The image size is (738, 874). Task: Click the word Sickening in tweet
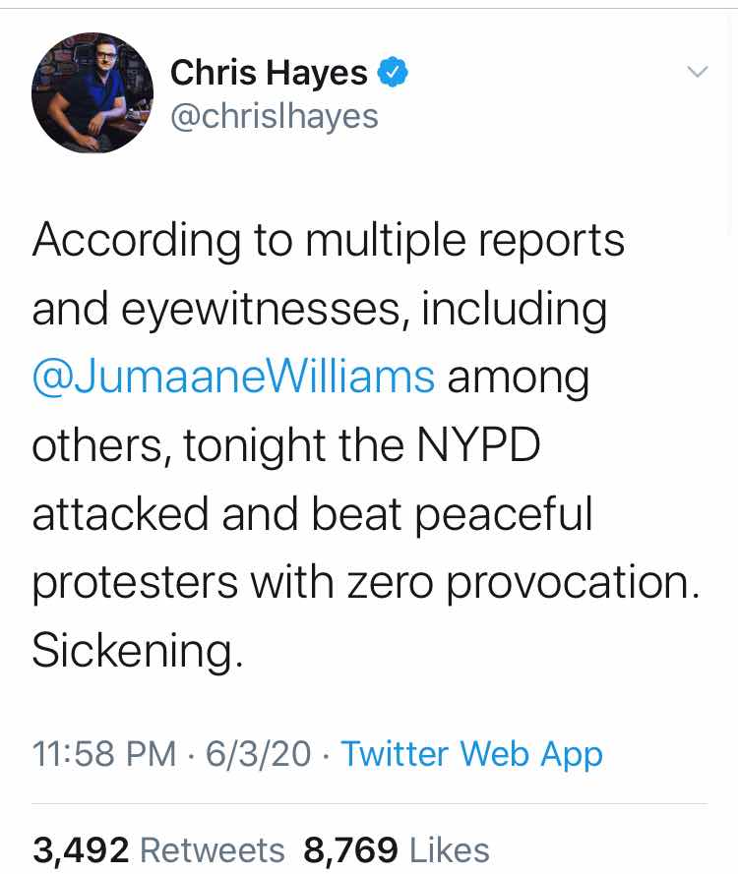coord(137,652)
